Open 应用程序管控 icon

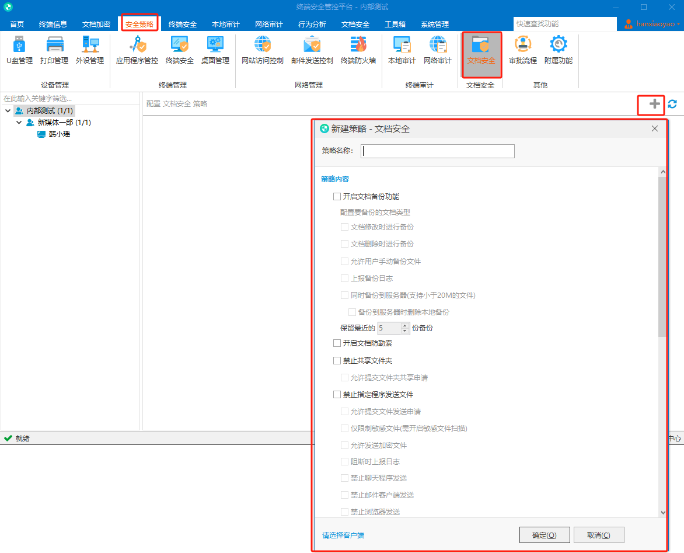137,50
